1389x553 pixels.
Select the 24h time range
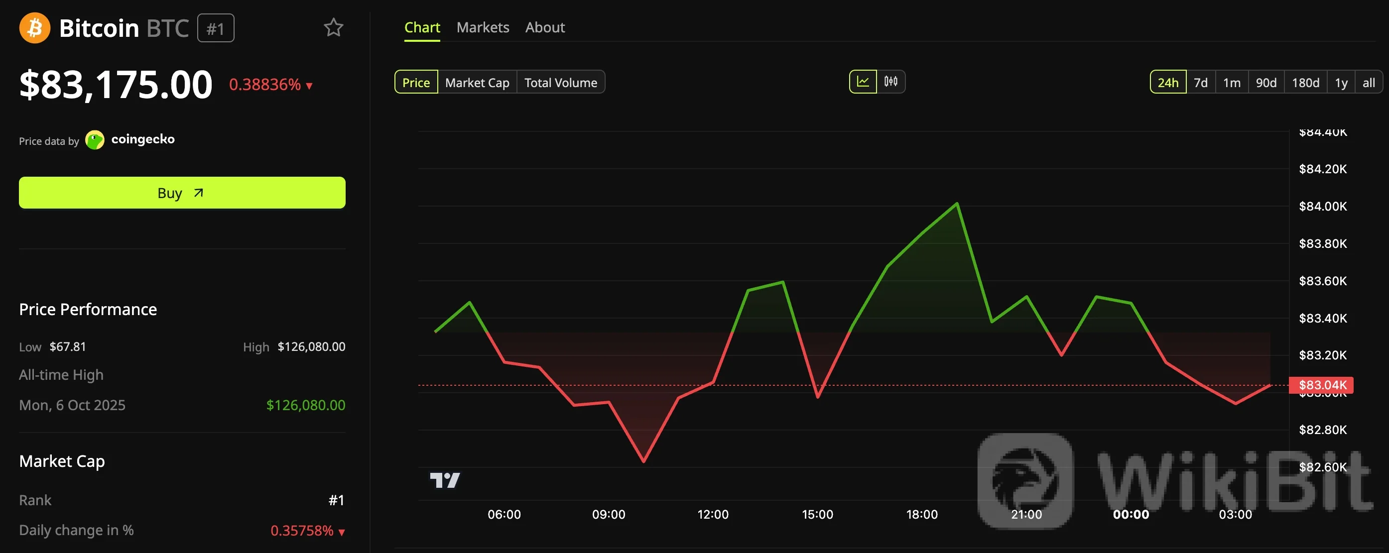1168,83
